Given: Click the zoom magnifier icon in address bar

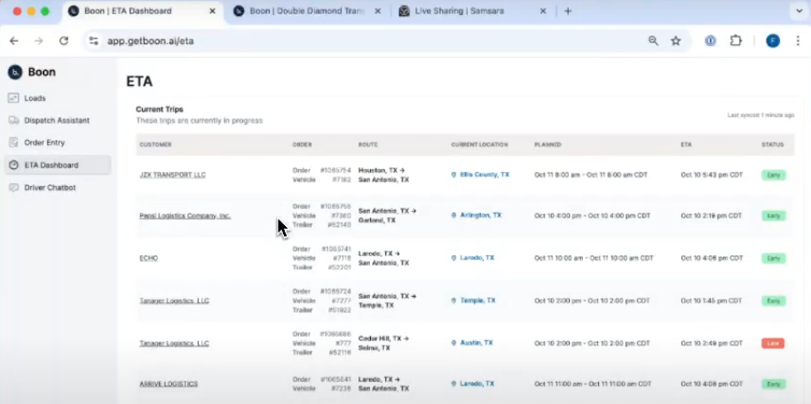Looking at the screenshot, I should pos(653,41).
